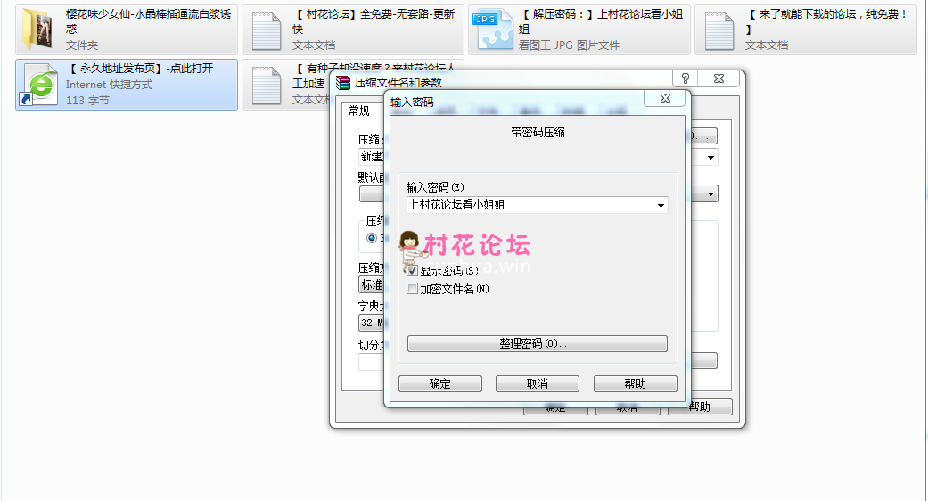Click the WinRAR icon in 压缩文件名和参数 title bar

(343, 83)
